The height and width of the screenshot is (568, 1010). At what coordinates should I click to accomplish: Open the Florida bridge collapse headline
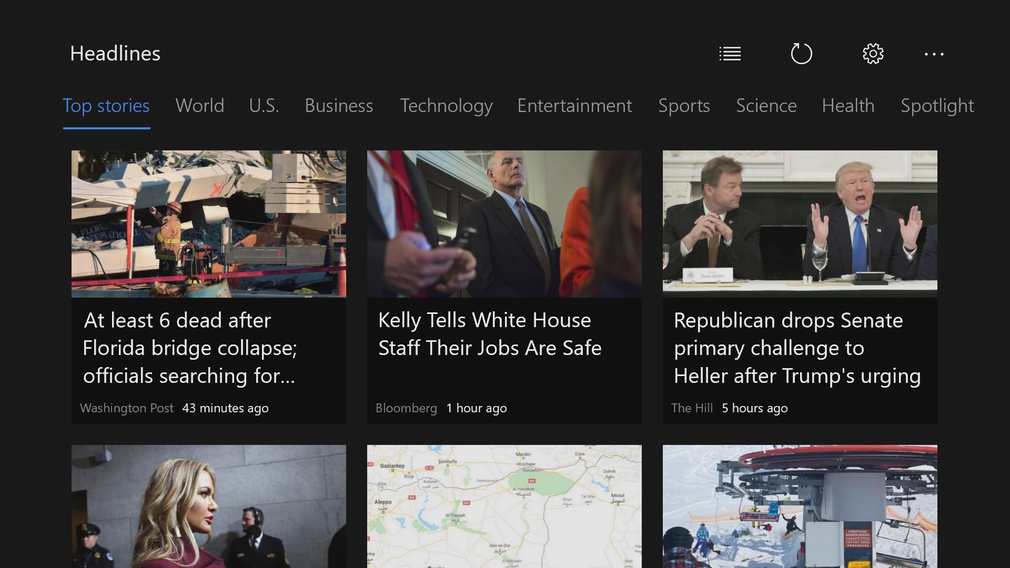[190, 348]
